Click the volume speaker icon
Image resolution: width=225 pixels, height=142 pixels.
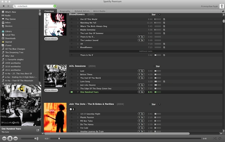click(x=38, y=138)
